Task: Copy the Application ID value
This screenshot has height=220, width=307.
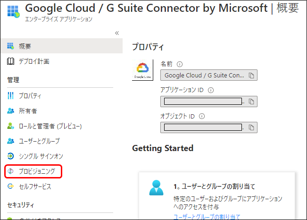Action: click(252, 102)
